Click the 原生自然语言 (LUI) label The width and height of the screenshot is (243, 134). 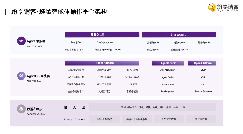pos(75,50)
